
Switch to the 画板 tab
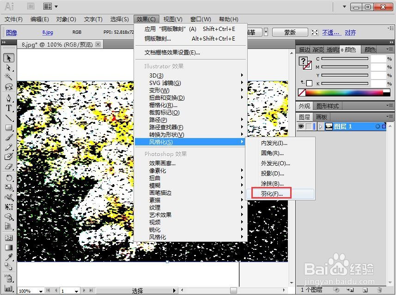[x=321, y=115]
